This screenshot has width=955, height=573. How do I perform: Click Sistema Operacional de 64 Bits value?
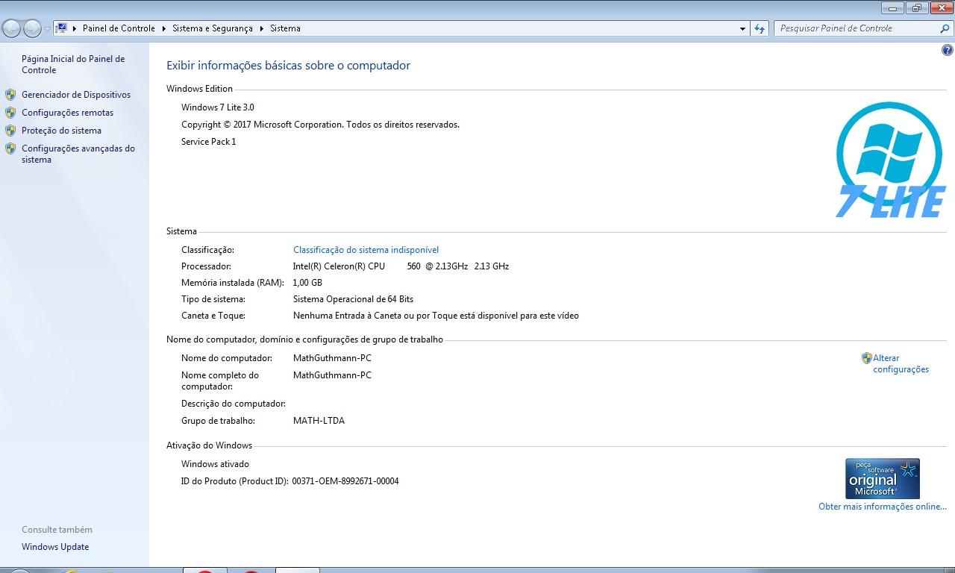353,299
